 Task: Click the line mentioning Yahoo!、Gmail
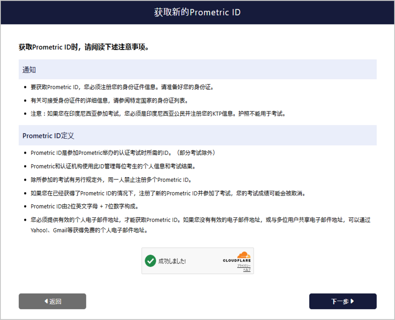(x=89, y=230)
